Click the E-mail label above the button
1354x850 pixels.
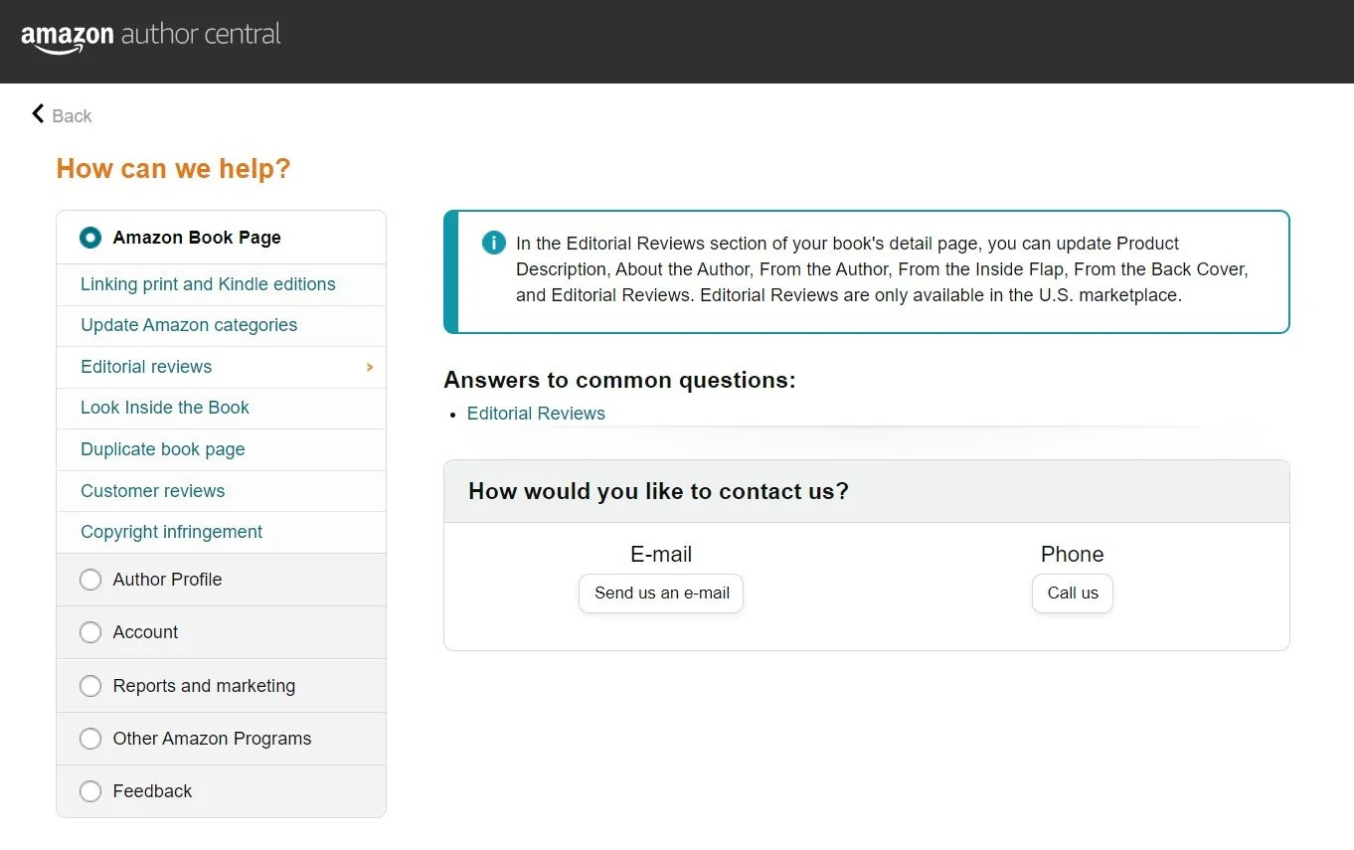(661, 555)
